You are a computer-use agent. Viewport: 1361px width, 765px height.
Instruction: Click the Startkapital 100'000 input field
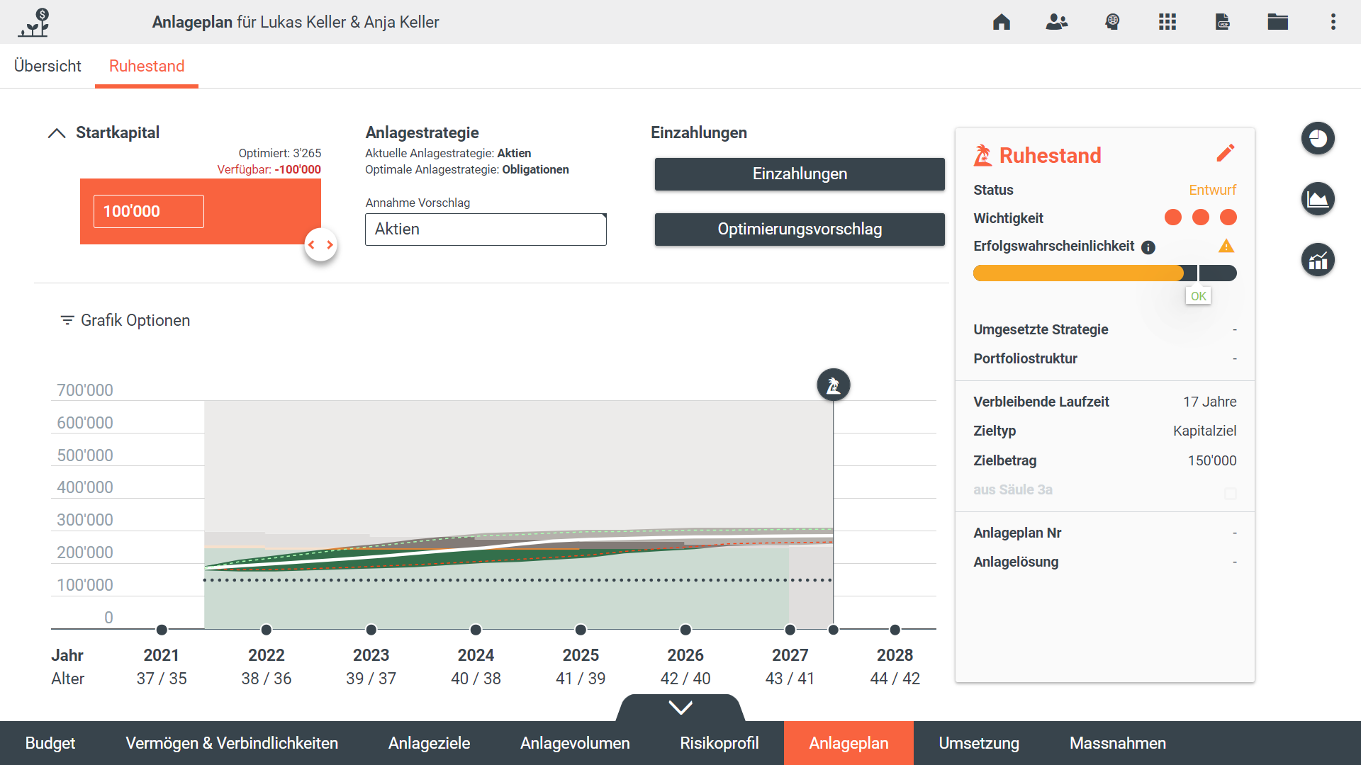[149, 211]
